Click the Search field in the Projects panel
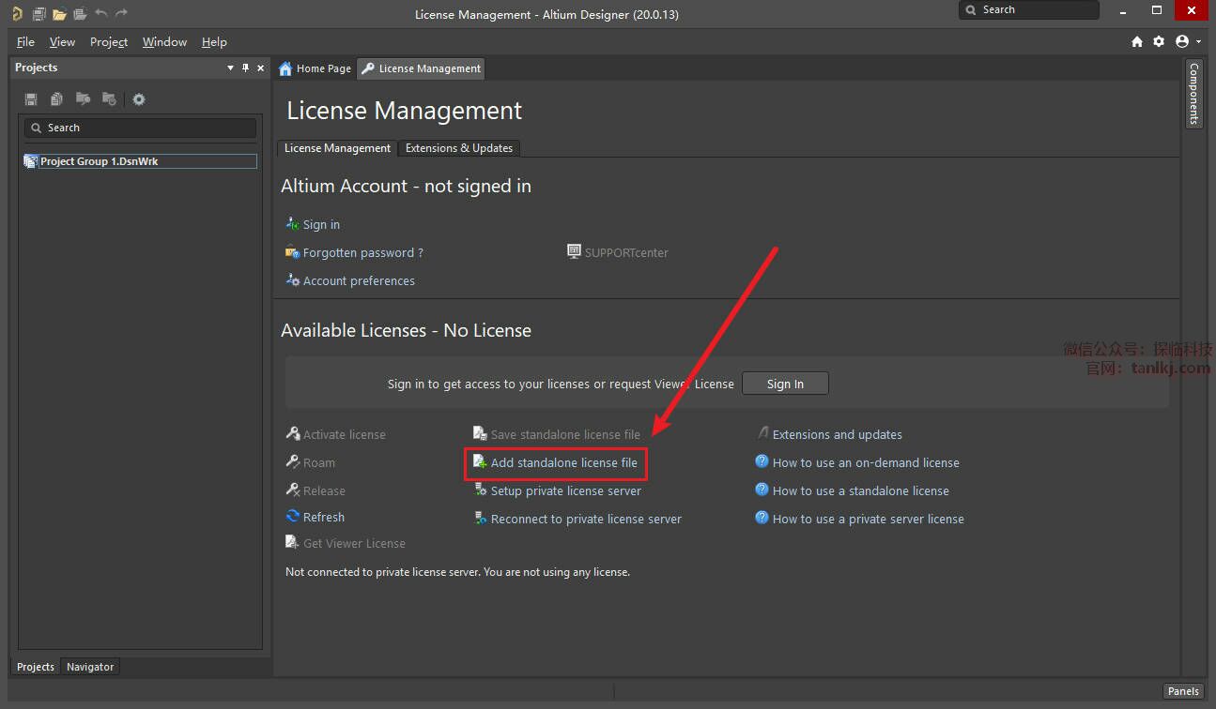The width and height of the screenshot is (1216, 709). [x=141, y=128]
